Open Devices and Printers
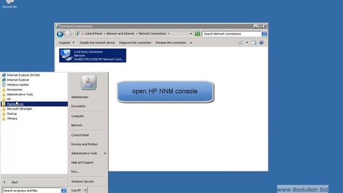 [x=85, y=144]
